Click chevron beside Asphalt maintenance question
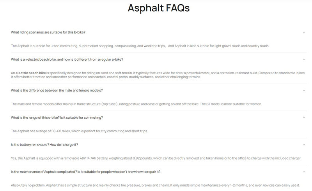The height and width of the screenshot is (191, 312). 304,172
